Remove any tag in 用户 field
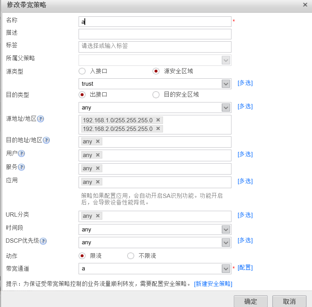Image resolution: width=312 pixels, height=307 pixels. [98, 155]
